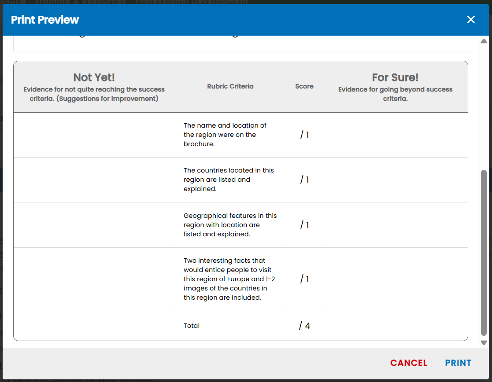The height and width of the screenshot is (382, 492).
Task: Click the score field for geographical features row
Action: click(x=304, y=224)
